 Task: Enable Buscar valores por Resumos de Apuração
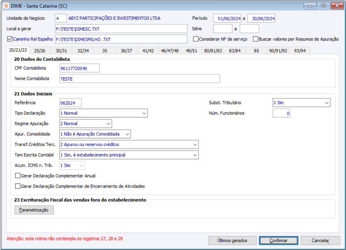coord(256,39)
